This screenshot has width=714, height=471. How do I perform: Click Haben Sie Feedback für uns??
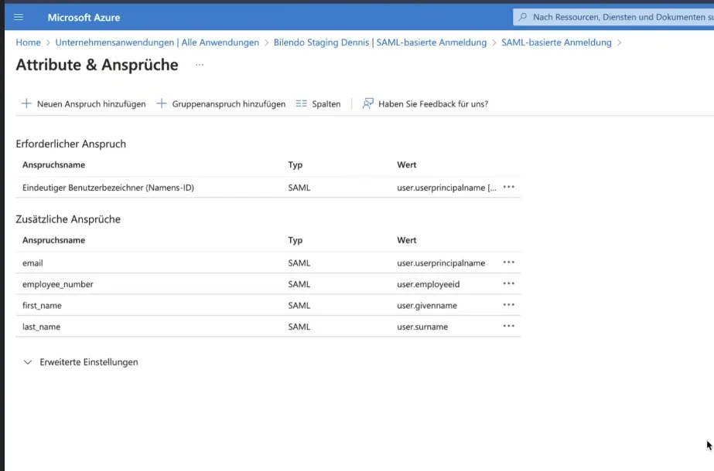click(425, 103)
